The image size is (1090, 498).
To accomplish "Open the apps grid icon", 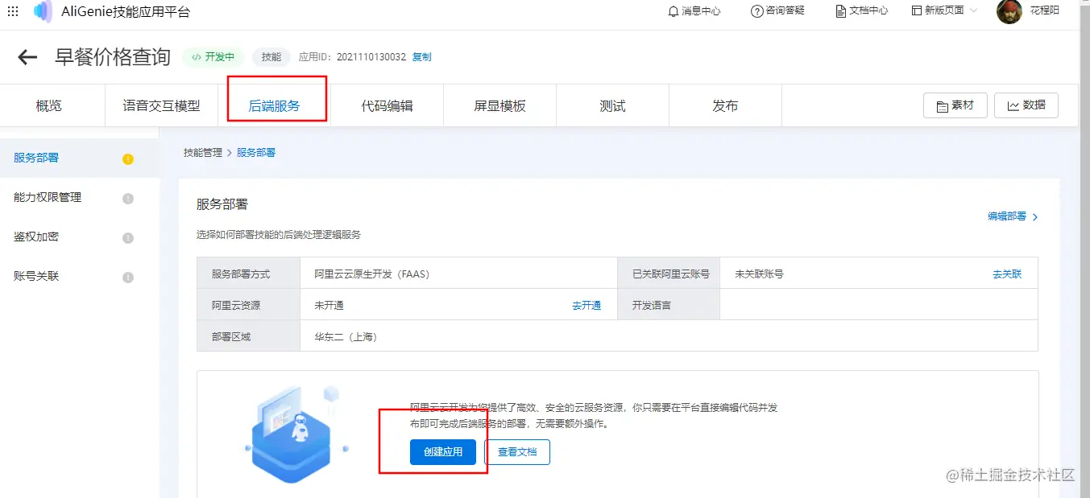I will (x=13, y=11).
